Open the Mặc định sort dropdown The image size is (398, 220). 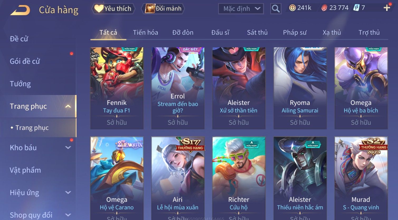point(241,9)
